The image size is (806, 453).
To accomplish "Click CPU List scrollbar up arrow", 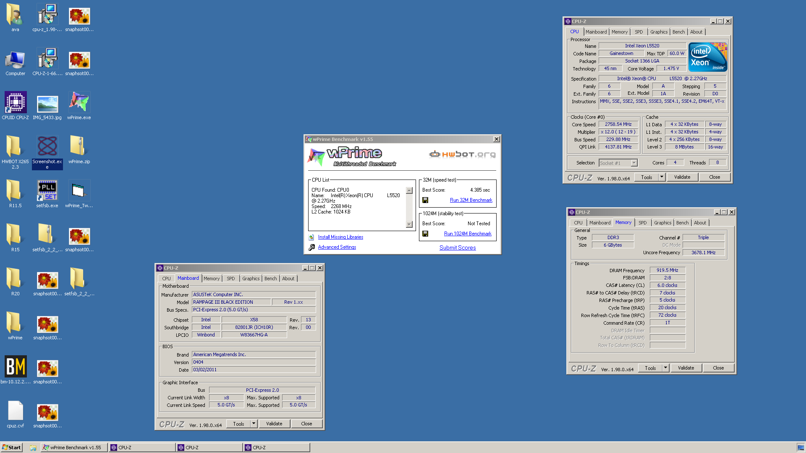I will tap(409, 190).
